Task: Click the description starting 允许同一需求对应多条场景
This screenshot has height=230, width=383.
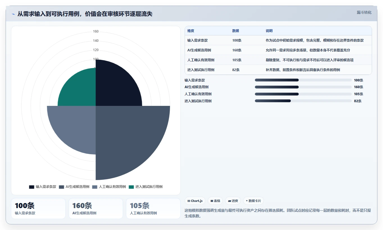Action: [308, 50]
